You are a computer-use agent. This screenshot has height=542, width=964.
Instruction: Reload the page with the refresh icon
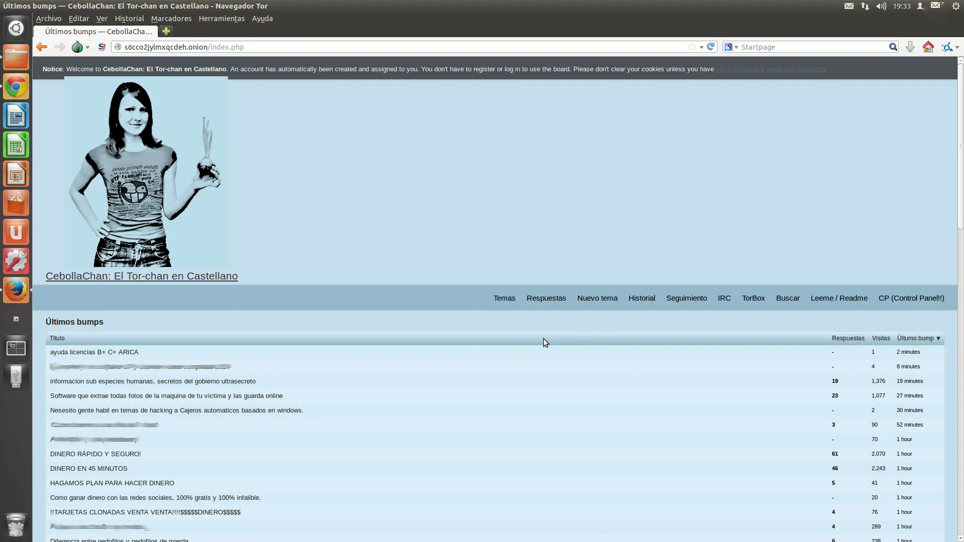[x=710, y=47]
